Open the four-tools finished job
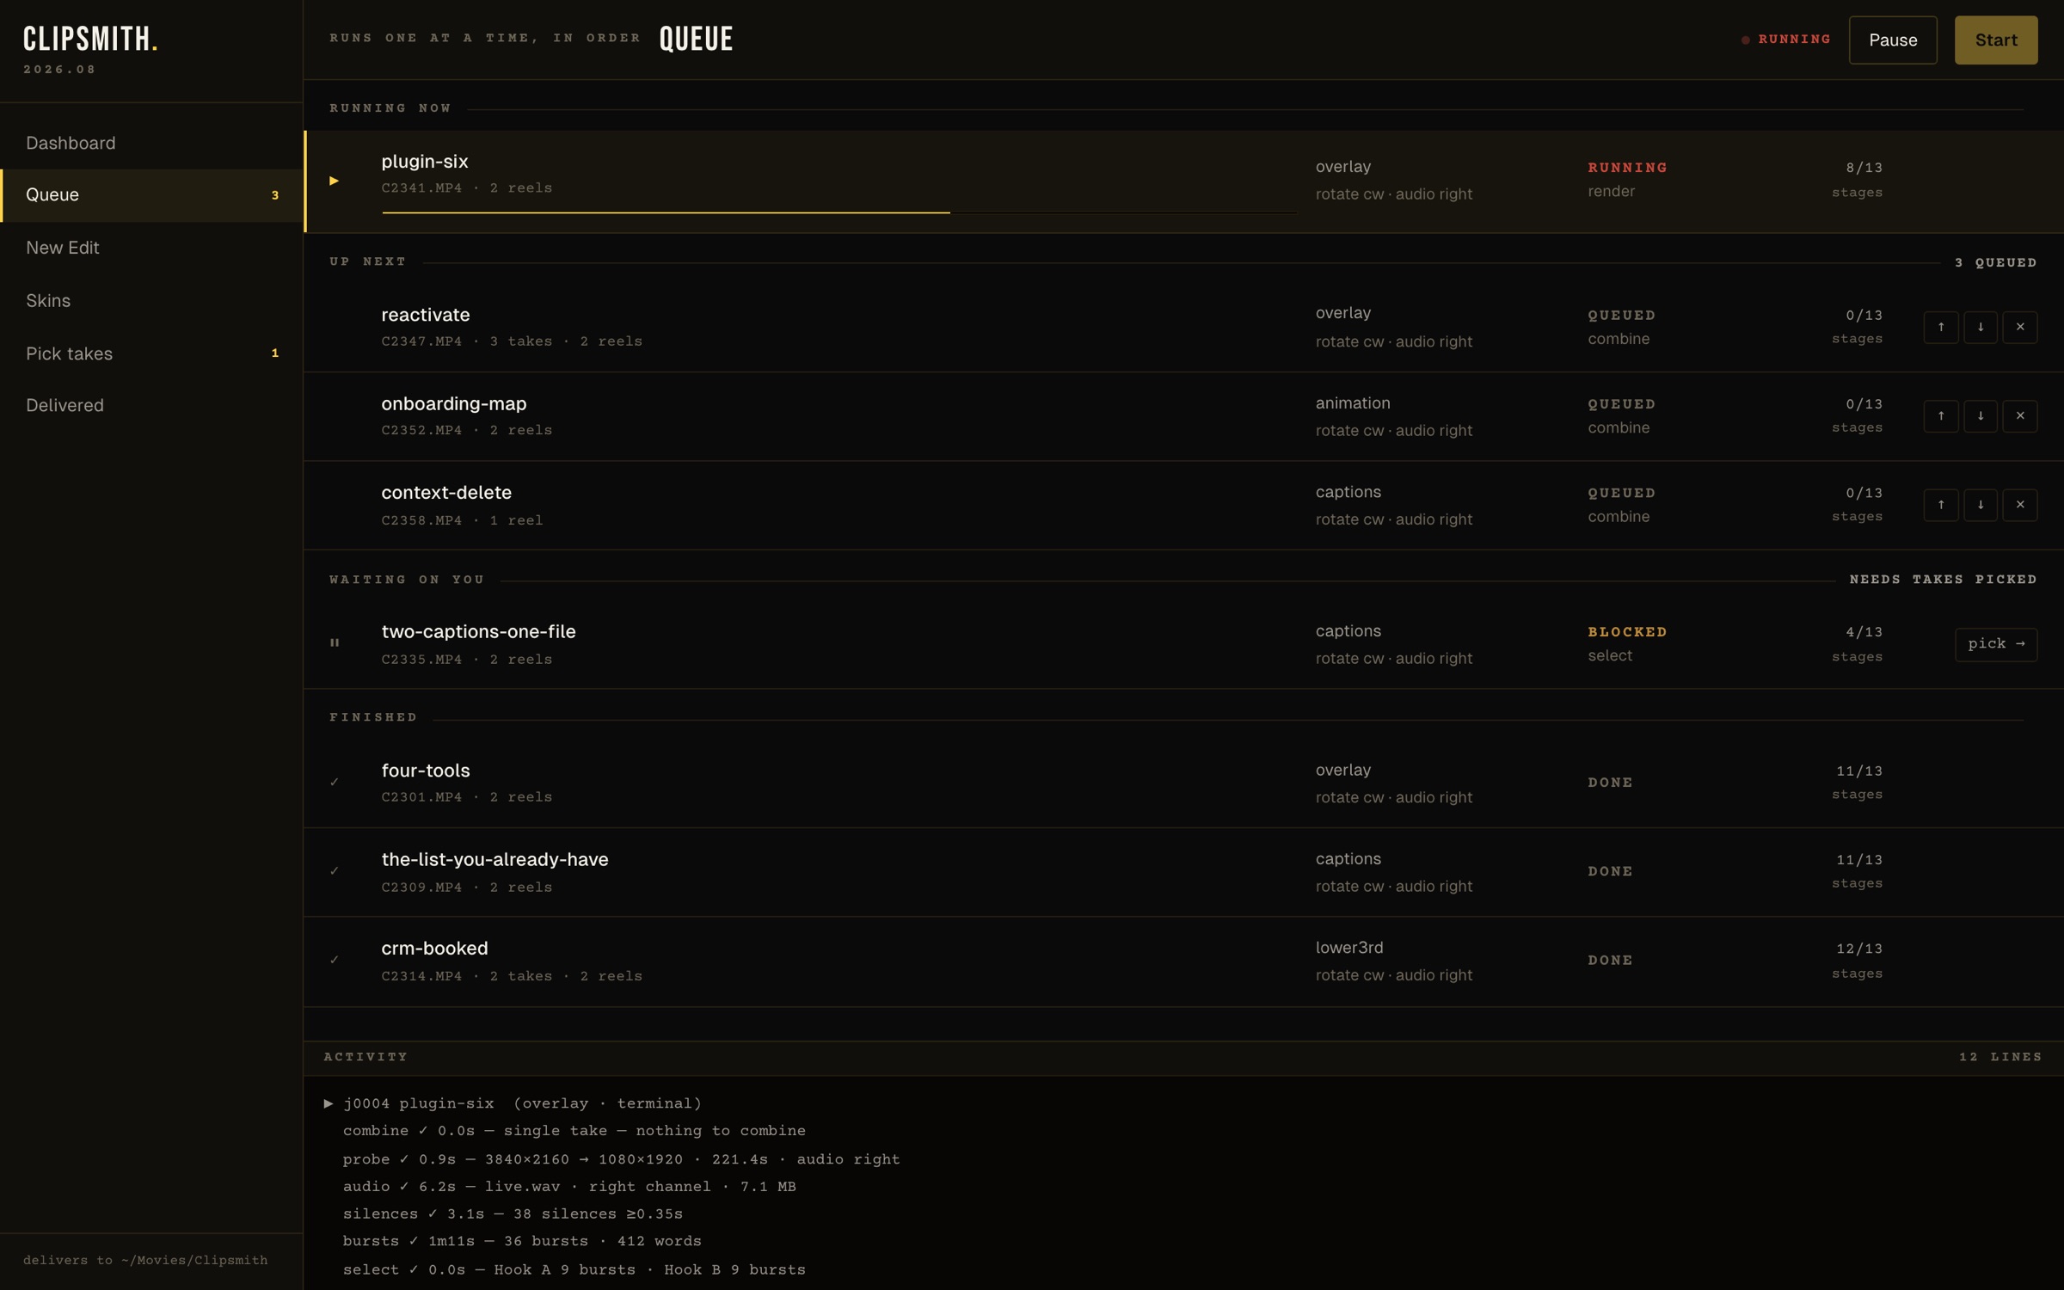 click(1184, 783)
